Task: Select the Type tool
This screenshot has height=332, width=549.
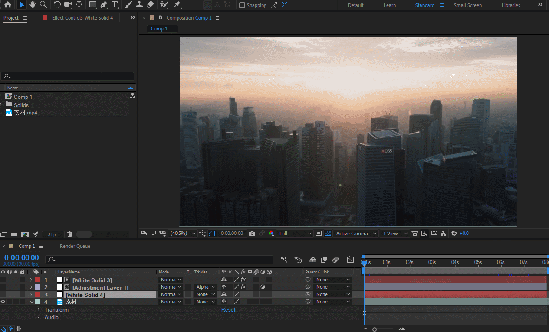Action: click(115, 5)
